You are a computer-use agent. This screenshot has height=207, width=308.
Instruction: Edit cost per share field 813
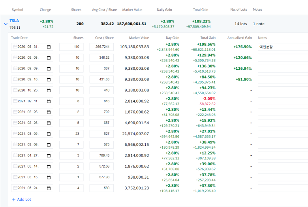[x=101, y=101]
